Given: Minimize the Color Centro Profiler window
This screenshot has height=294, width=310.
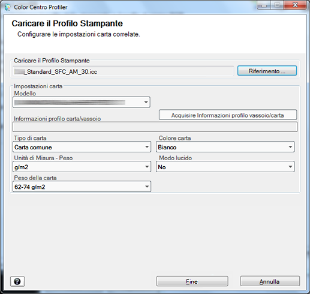Looking at the screenshot, I should (264, 5).
